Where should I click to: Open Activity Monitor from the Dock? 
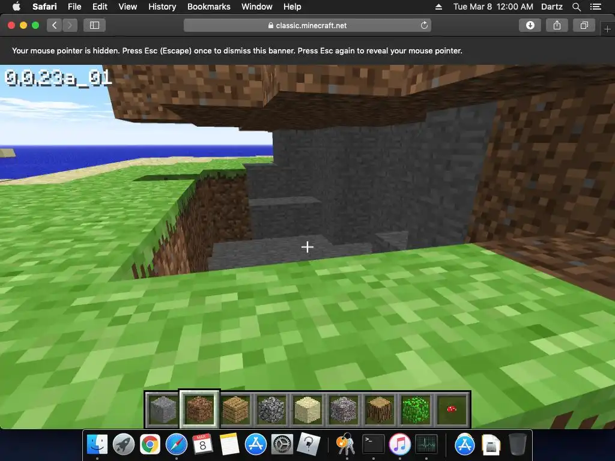click(426, 445)
